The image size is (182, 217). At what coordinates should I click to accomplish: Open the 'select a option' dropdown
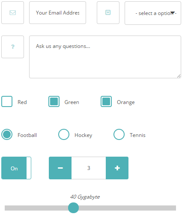pos(153,13)
